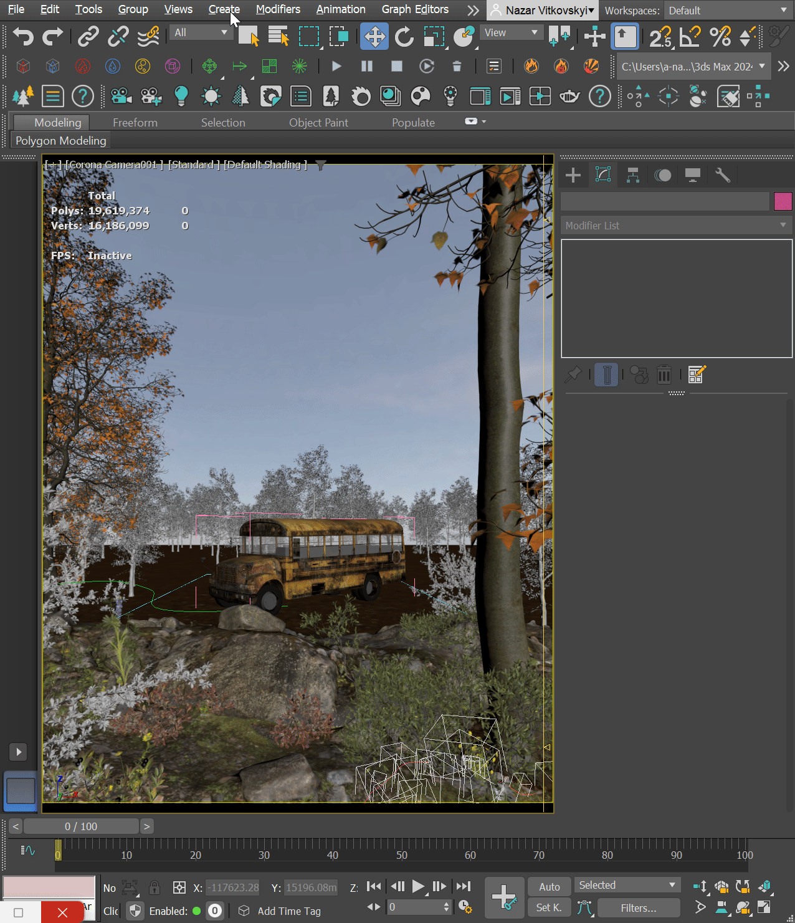Click the Select and Manipulate tool
Viewport: 795px width, 923px height.
tap(594, 37)
